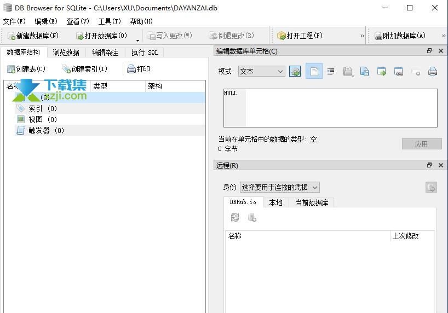Open the 工具(T) menu
This screenshot has height=313, width=448.
pos(110,21)
